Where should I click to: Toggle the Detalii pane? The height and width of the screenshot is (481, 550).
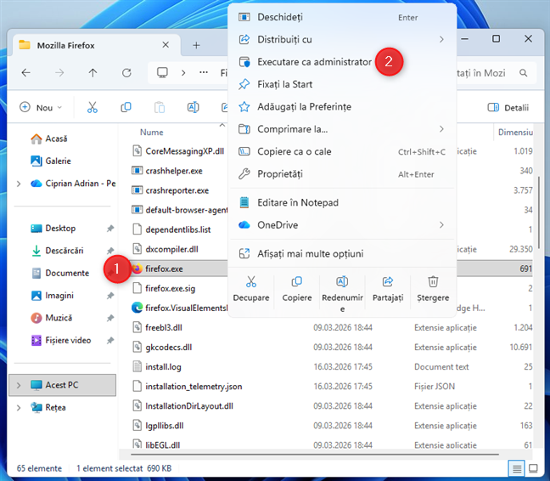click(x=508, y=107)
